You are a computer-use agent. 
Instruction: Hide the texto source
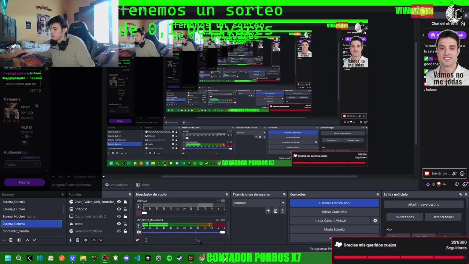click(x=119, y=224)
